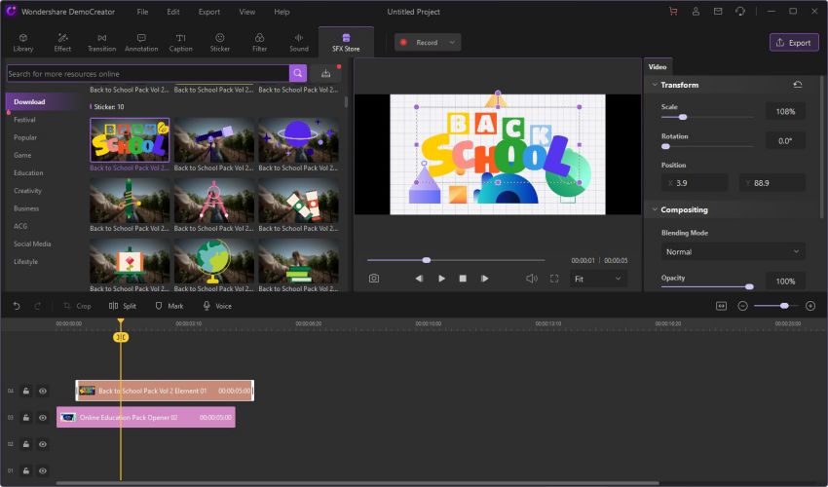Screen dimensions: 828x487
Task: Open the Edit menu
Action: click(173, 12)
